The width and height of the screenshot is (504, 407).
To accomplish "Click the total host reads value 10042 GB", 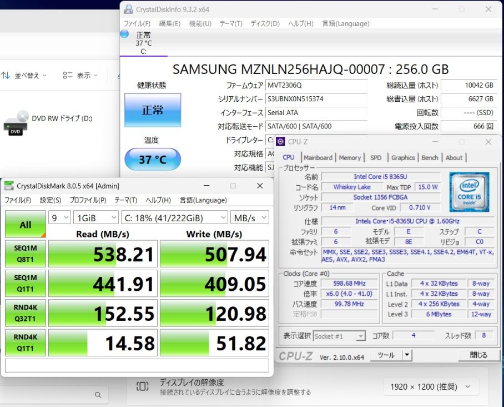I will (x=469, y=85).
